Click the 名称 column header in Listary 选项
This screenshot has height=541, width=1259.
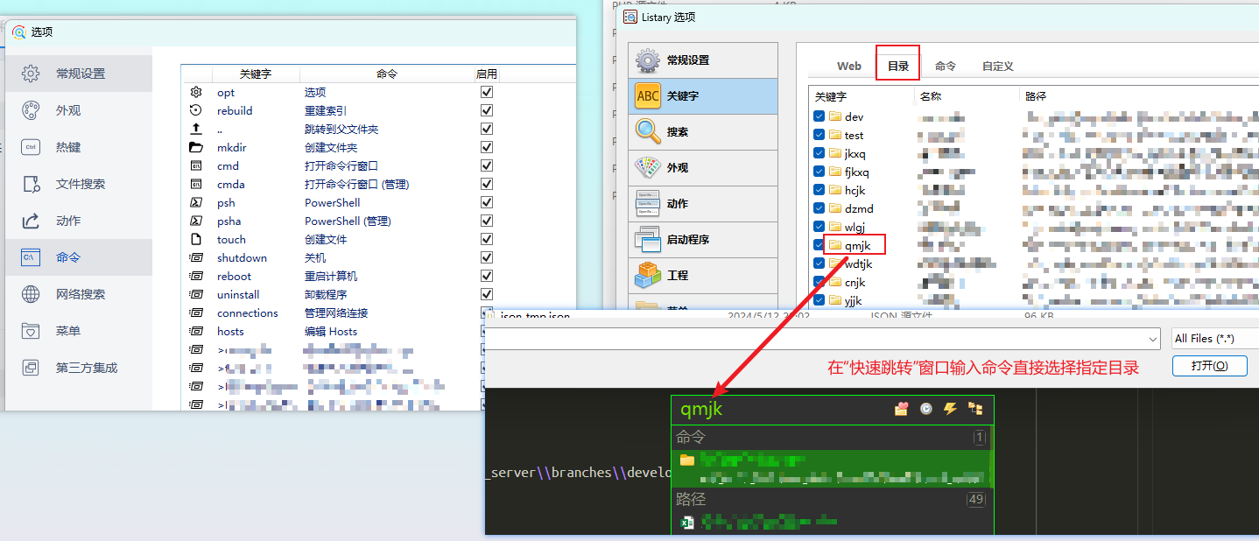pyautogui.click(x=967, y=96)
